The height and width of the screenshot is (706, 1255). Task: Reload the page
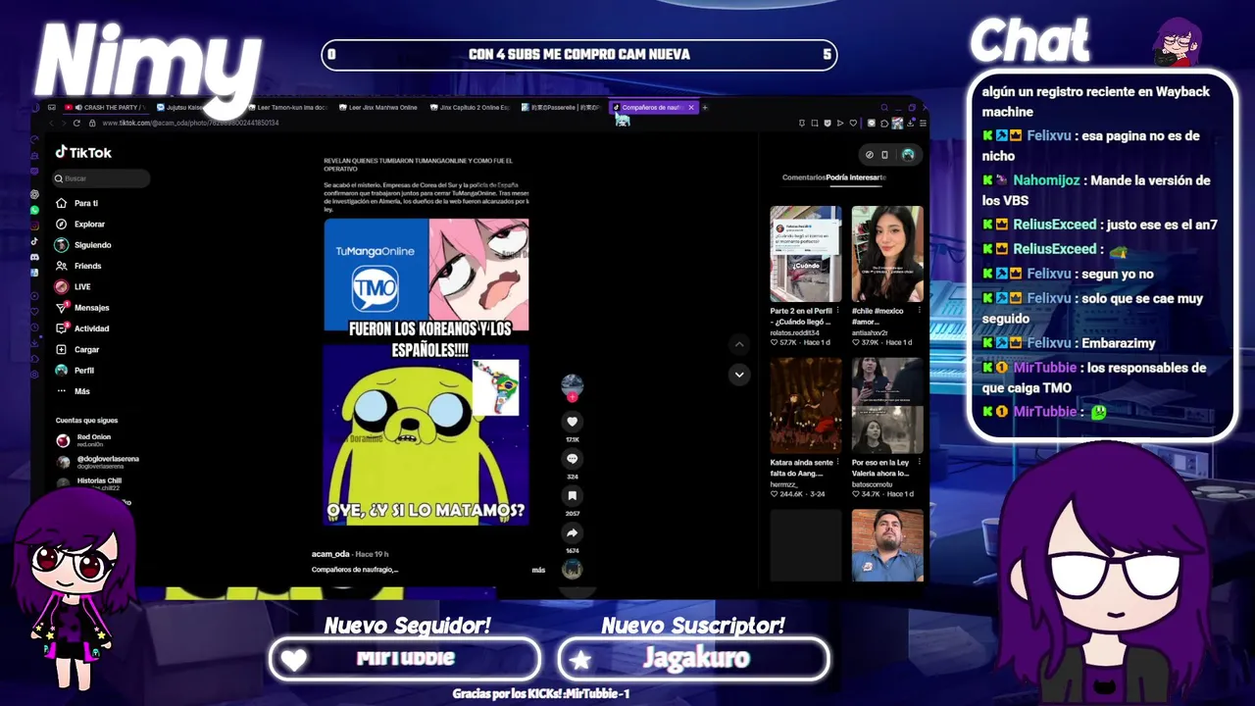tap(76, 123)
